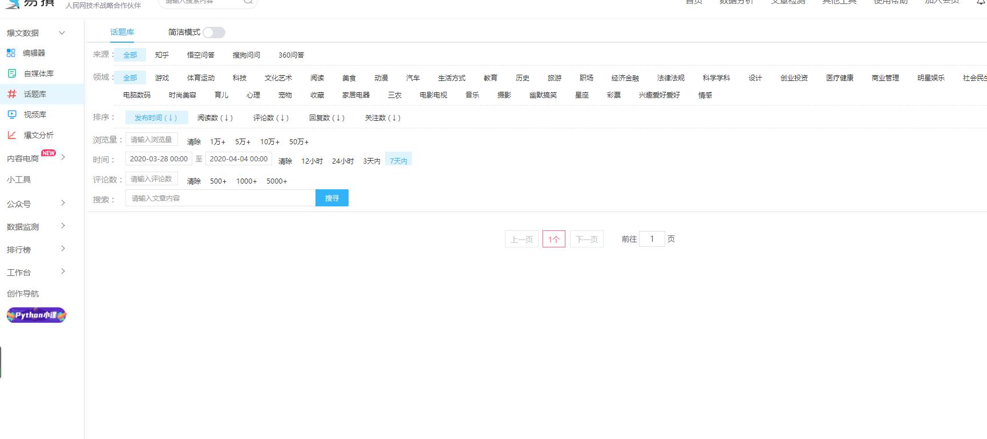Open 爆文分析 via its chart icon

(12, 135)
